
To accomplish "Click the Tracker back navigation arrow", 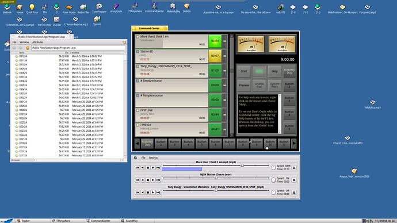I will point(14,48).
